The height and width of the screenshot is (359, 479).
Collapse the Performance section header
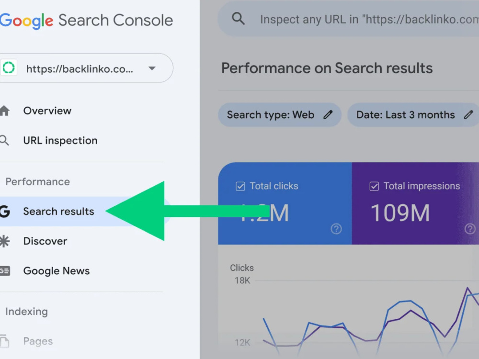point(37,181)
